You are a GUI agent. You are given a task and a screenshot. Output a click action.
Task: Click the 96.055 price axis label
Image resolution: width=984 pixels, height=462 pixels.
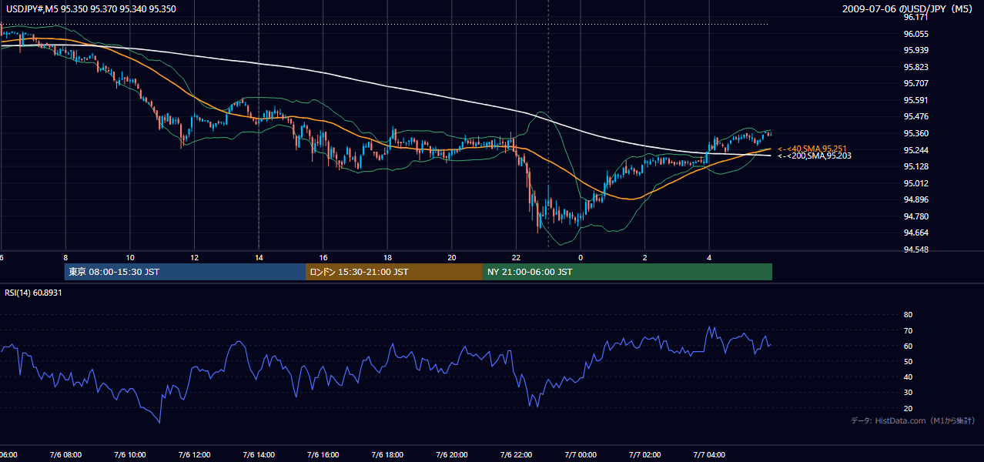[915, 34]
